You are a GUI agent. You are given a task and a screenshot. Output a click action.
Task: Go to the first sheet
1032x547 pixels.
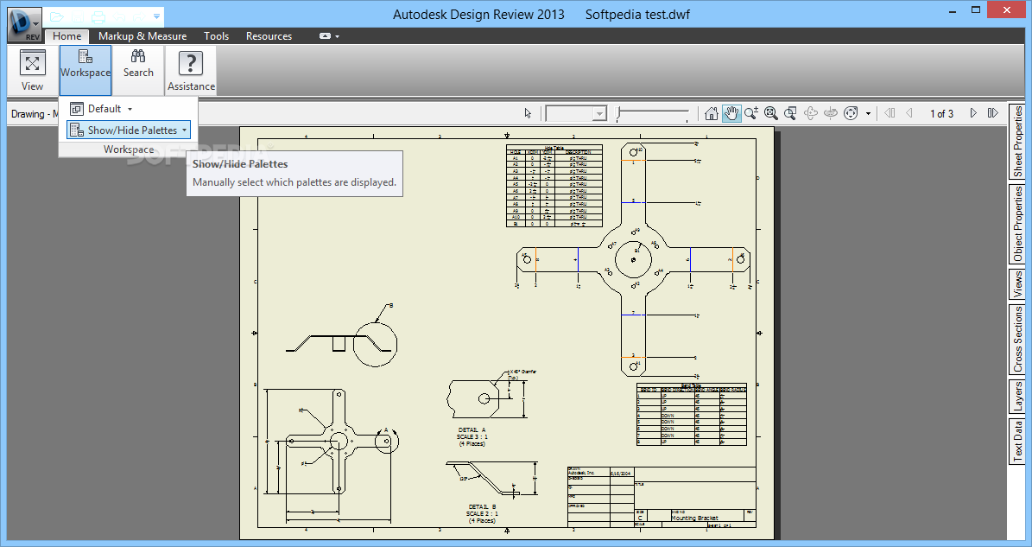890,113
